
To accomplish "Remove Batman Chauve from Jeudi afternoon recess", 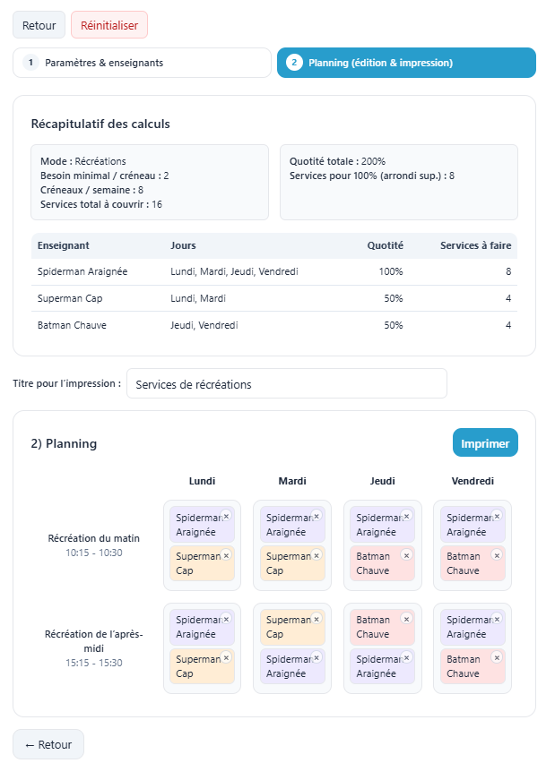I will click(406, 620).
